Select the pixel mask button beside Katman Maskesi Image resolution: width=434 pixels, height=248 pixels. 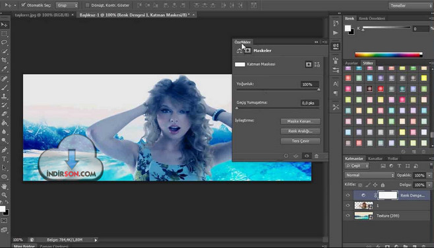click(308, 65)
